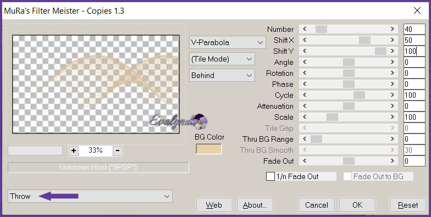This screenshot has width=431, height=217.
Task: Click the Reset button
Action: (x=408, y=205)
